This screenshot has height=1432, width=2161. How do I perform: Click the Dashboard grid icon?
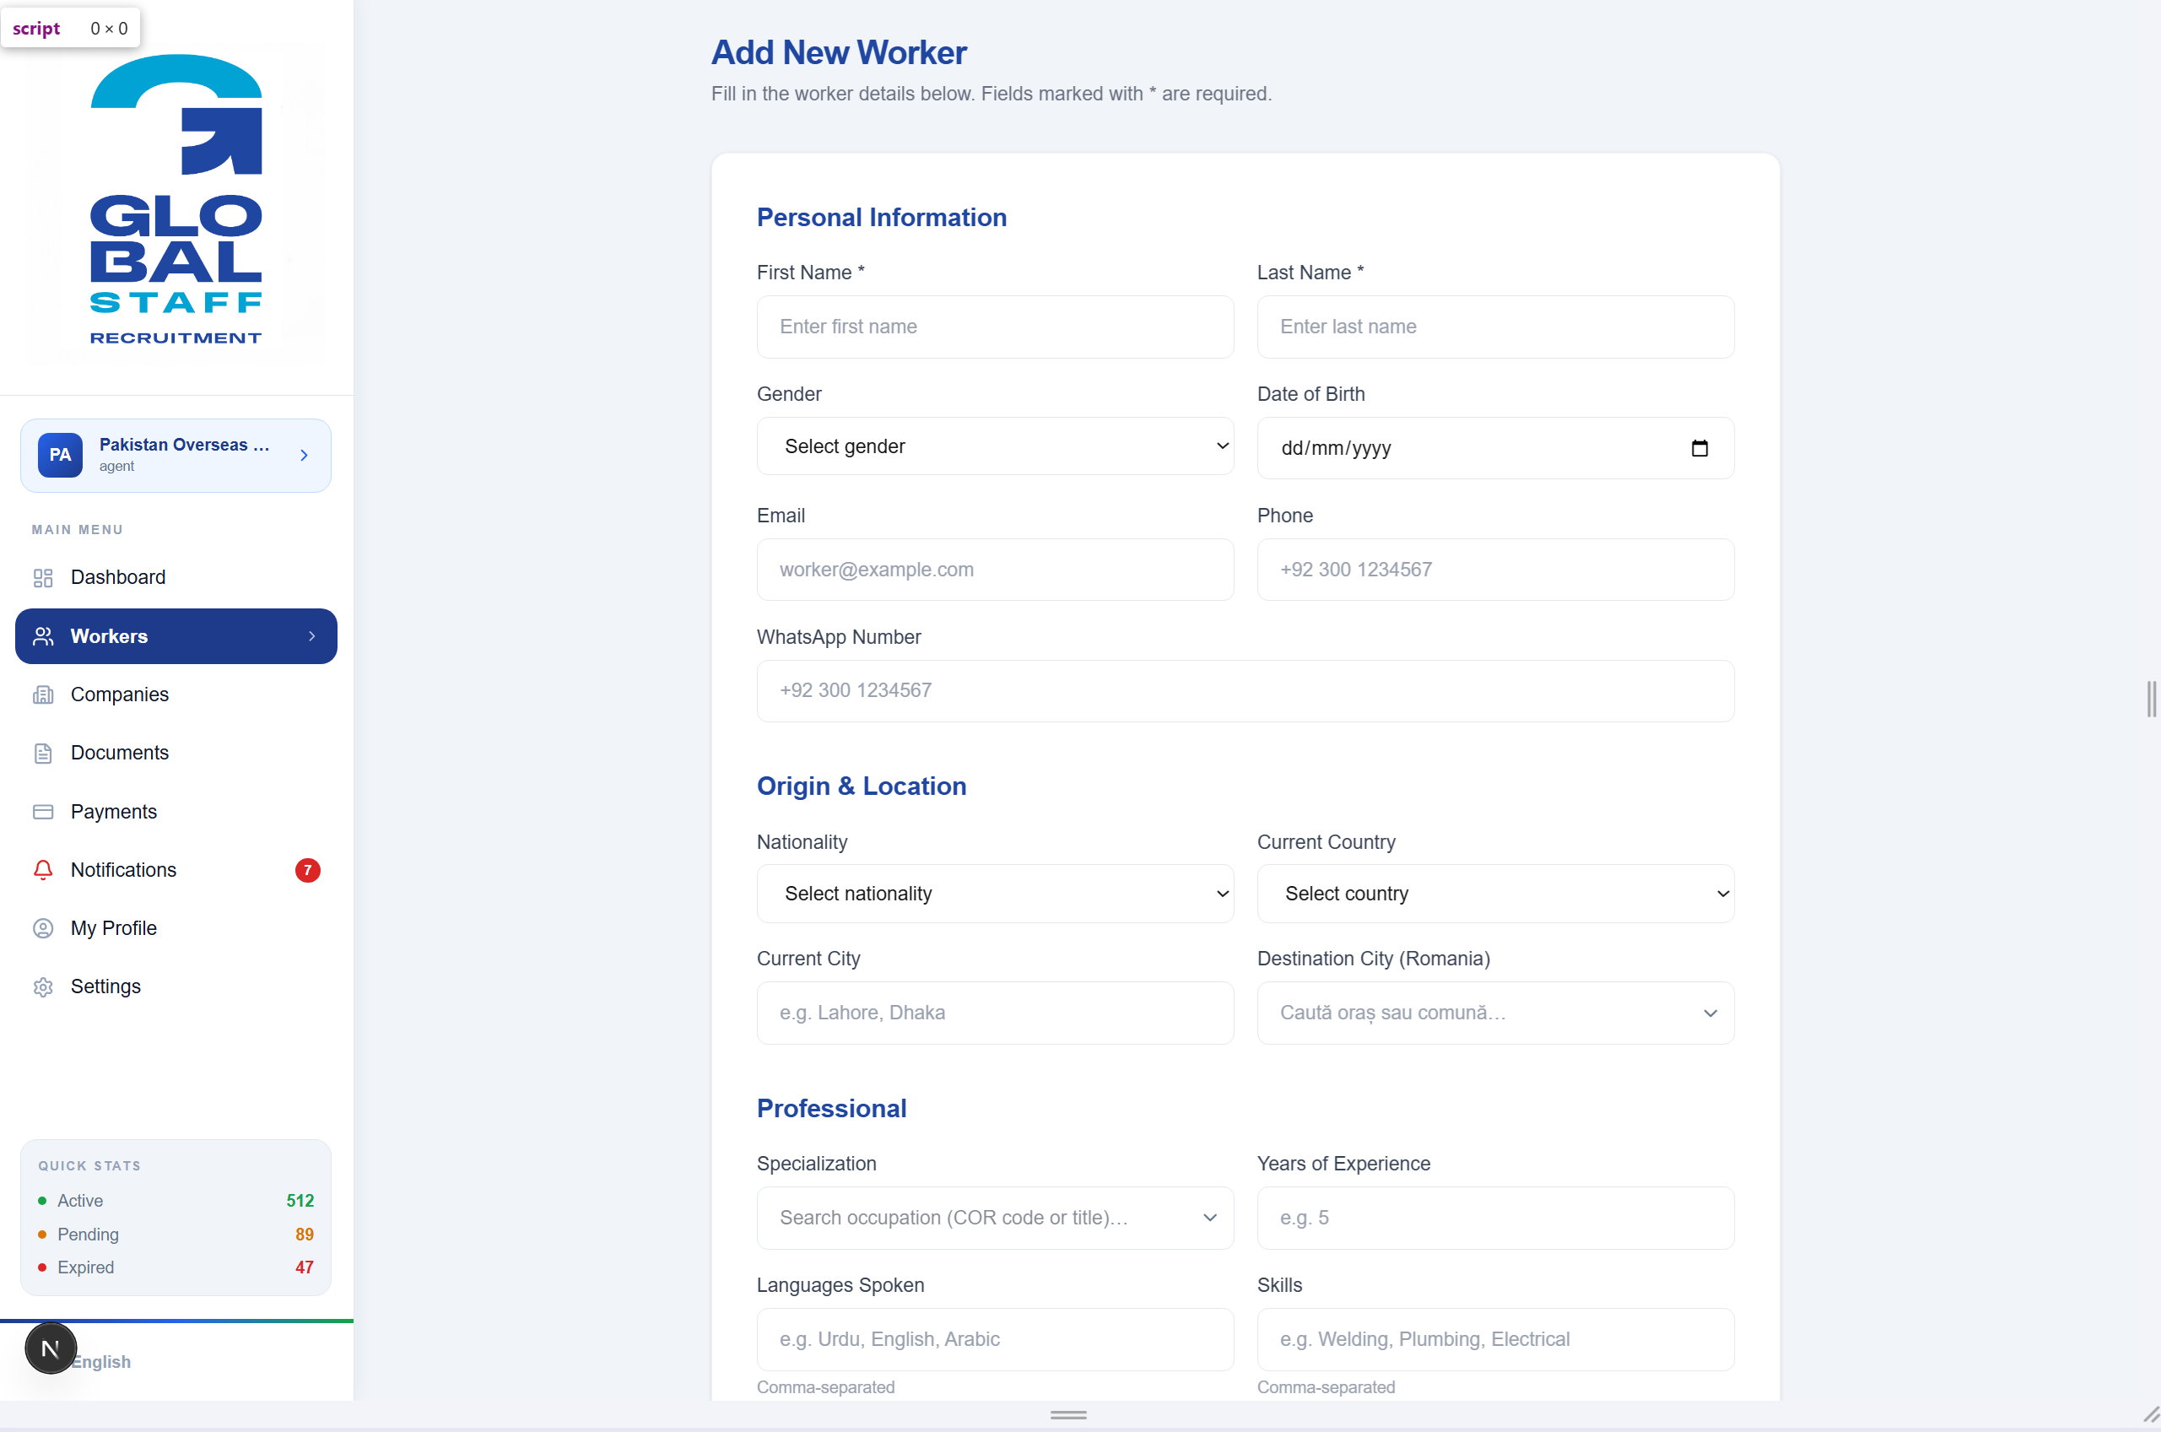[43, 577]
